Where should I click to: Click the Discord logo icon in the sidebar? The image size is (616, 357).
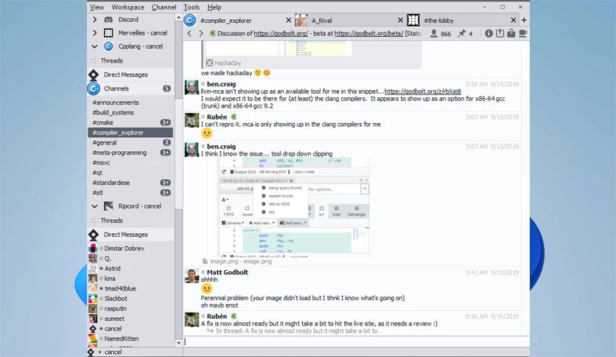pyautogui.click(x=108, y=19)
